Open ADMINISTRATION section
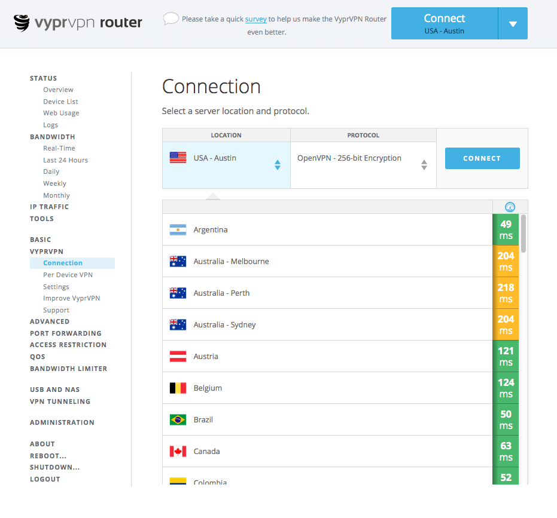 pyautogui.click(x=62, y=422)
